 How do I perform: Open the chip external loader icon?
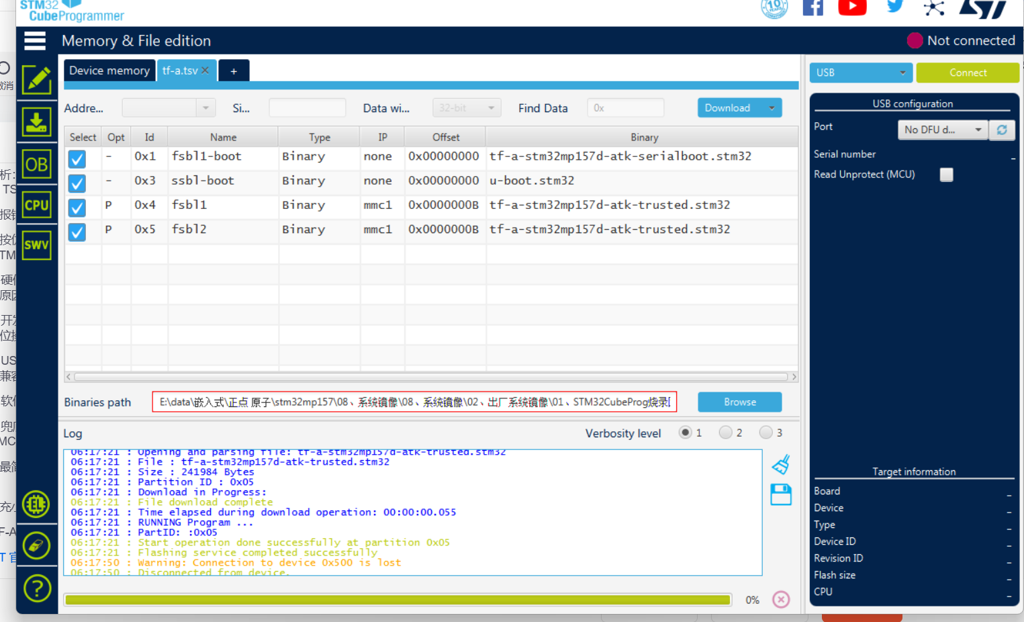coord(36,504)
